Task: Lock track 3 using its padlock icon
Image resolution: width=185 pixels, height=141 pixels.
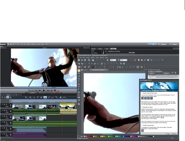Action: pyautogui.click(x=7, y=116)
